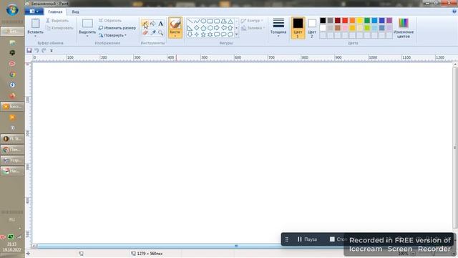Click the rectangular Select (Выделить) button
This screenshot has height=258, width=458.
pos(87,24)
